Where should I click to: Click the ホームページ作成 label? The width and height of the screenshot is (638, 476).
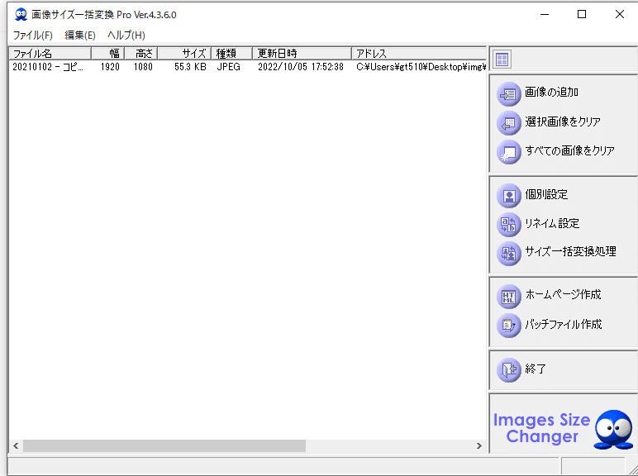563,294
